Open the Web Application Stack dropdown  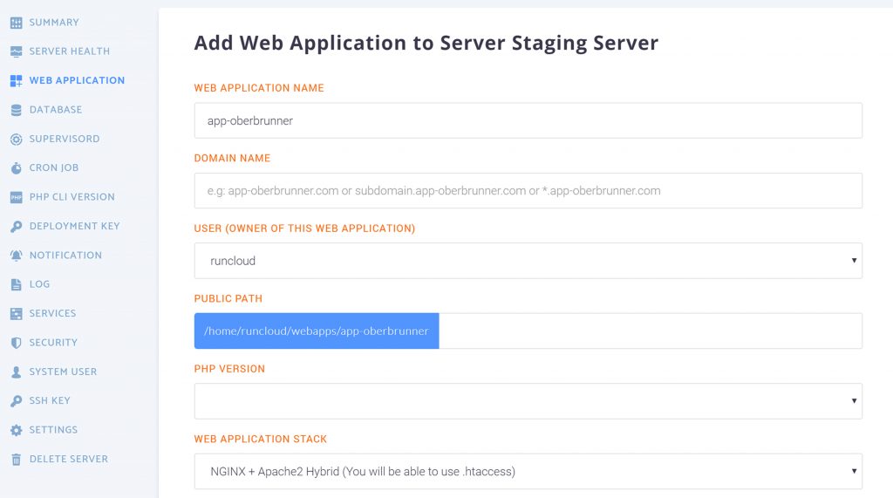[528, 471]
